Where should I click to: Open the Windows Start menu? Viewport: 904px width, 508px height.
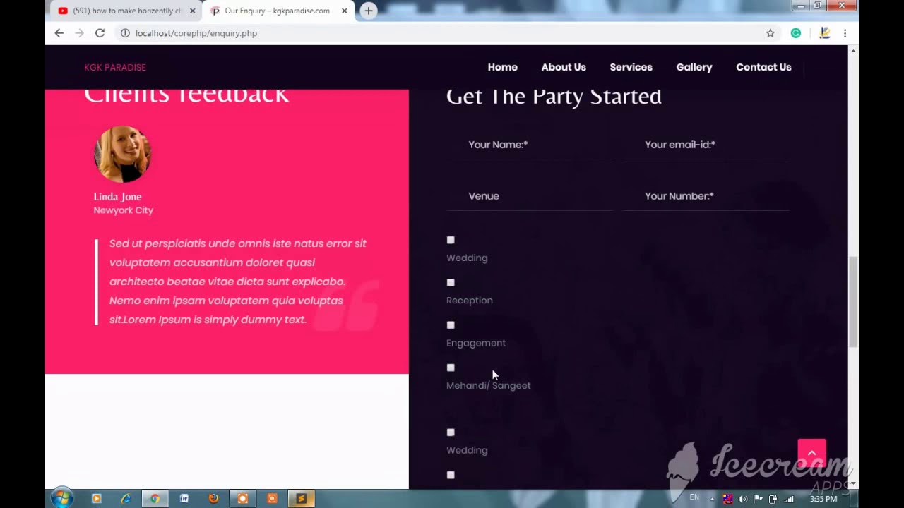pyautogui.click(x=61, y=498)
